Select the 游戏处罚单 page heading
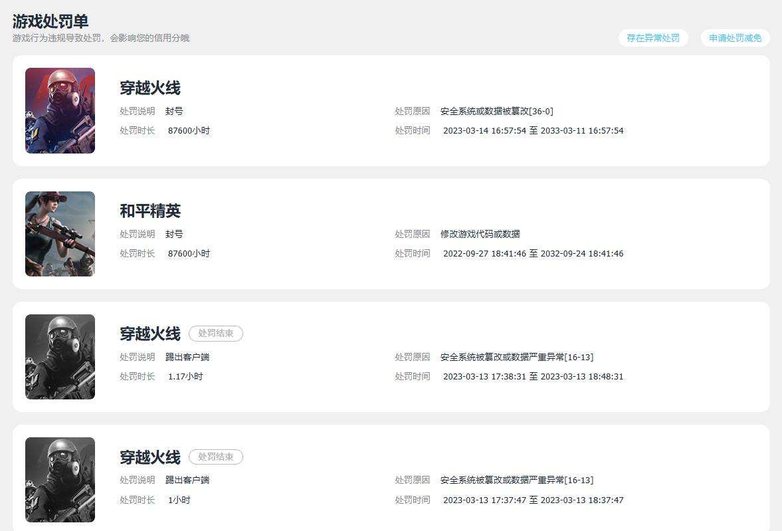 point(50,21)
